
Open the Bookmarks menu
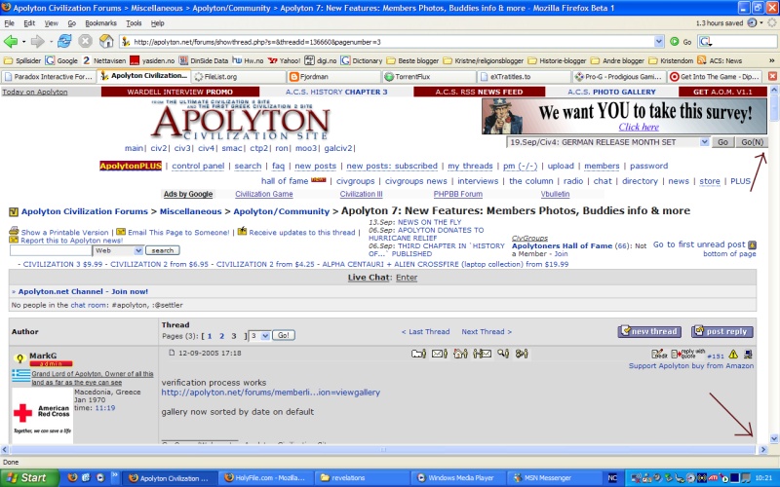(100, 23)
